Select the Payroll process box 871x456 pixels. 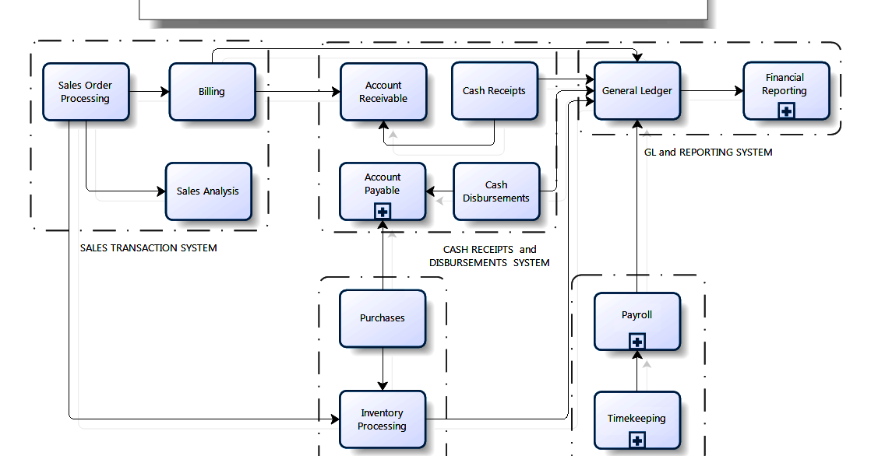click(637, 321)
